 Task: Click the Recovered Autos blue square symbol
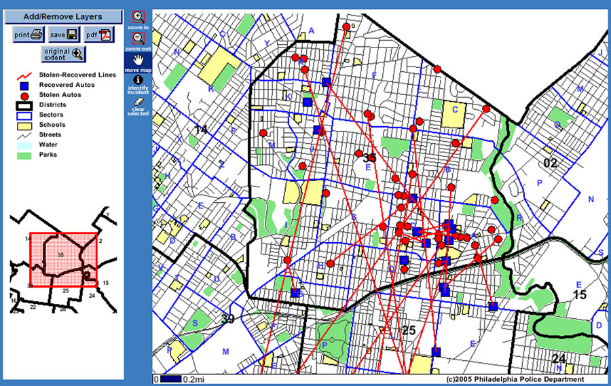pyautogui.click(x=24, y=85)
